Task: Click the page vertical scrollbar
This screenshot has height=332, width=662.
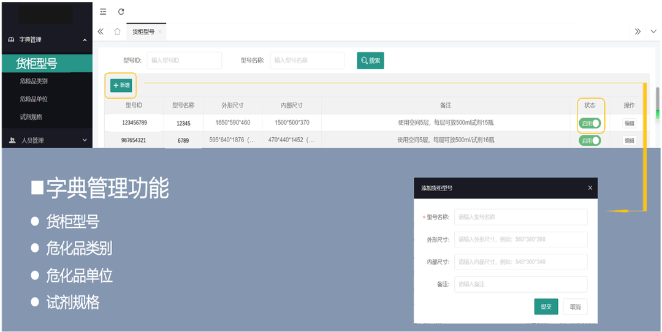Action: [x=657, y=104]
